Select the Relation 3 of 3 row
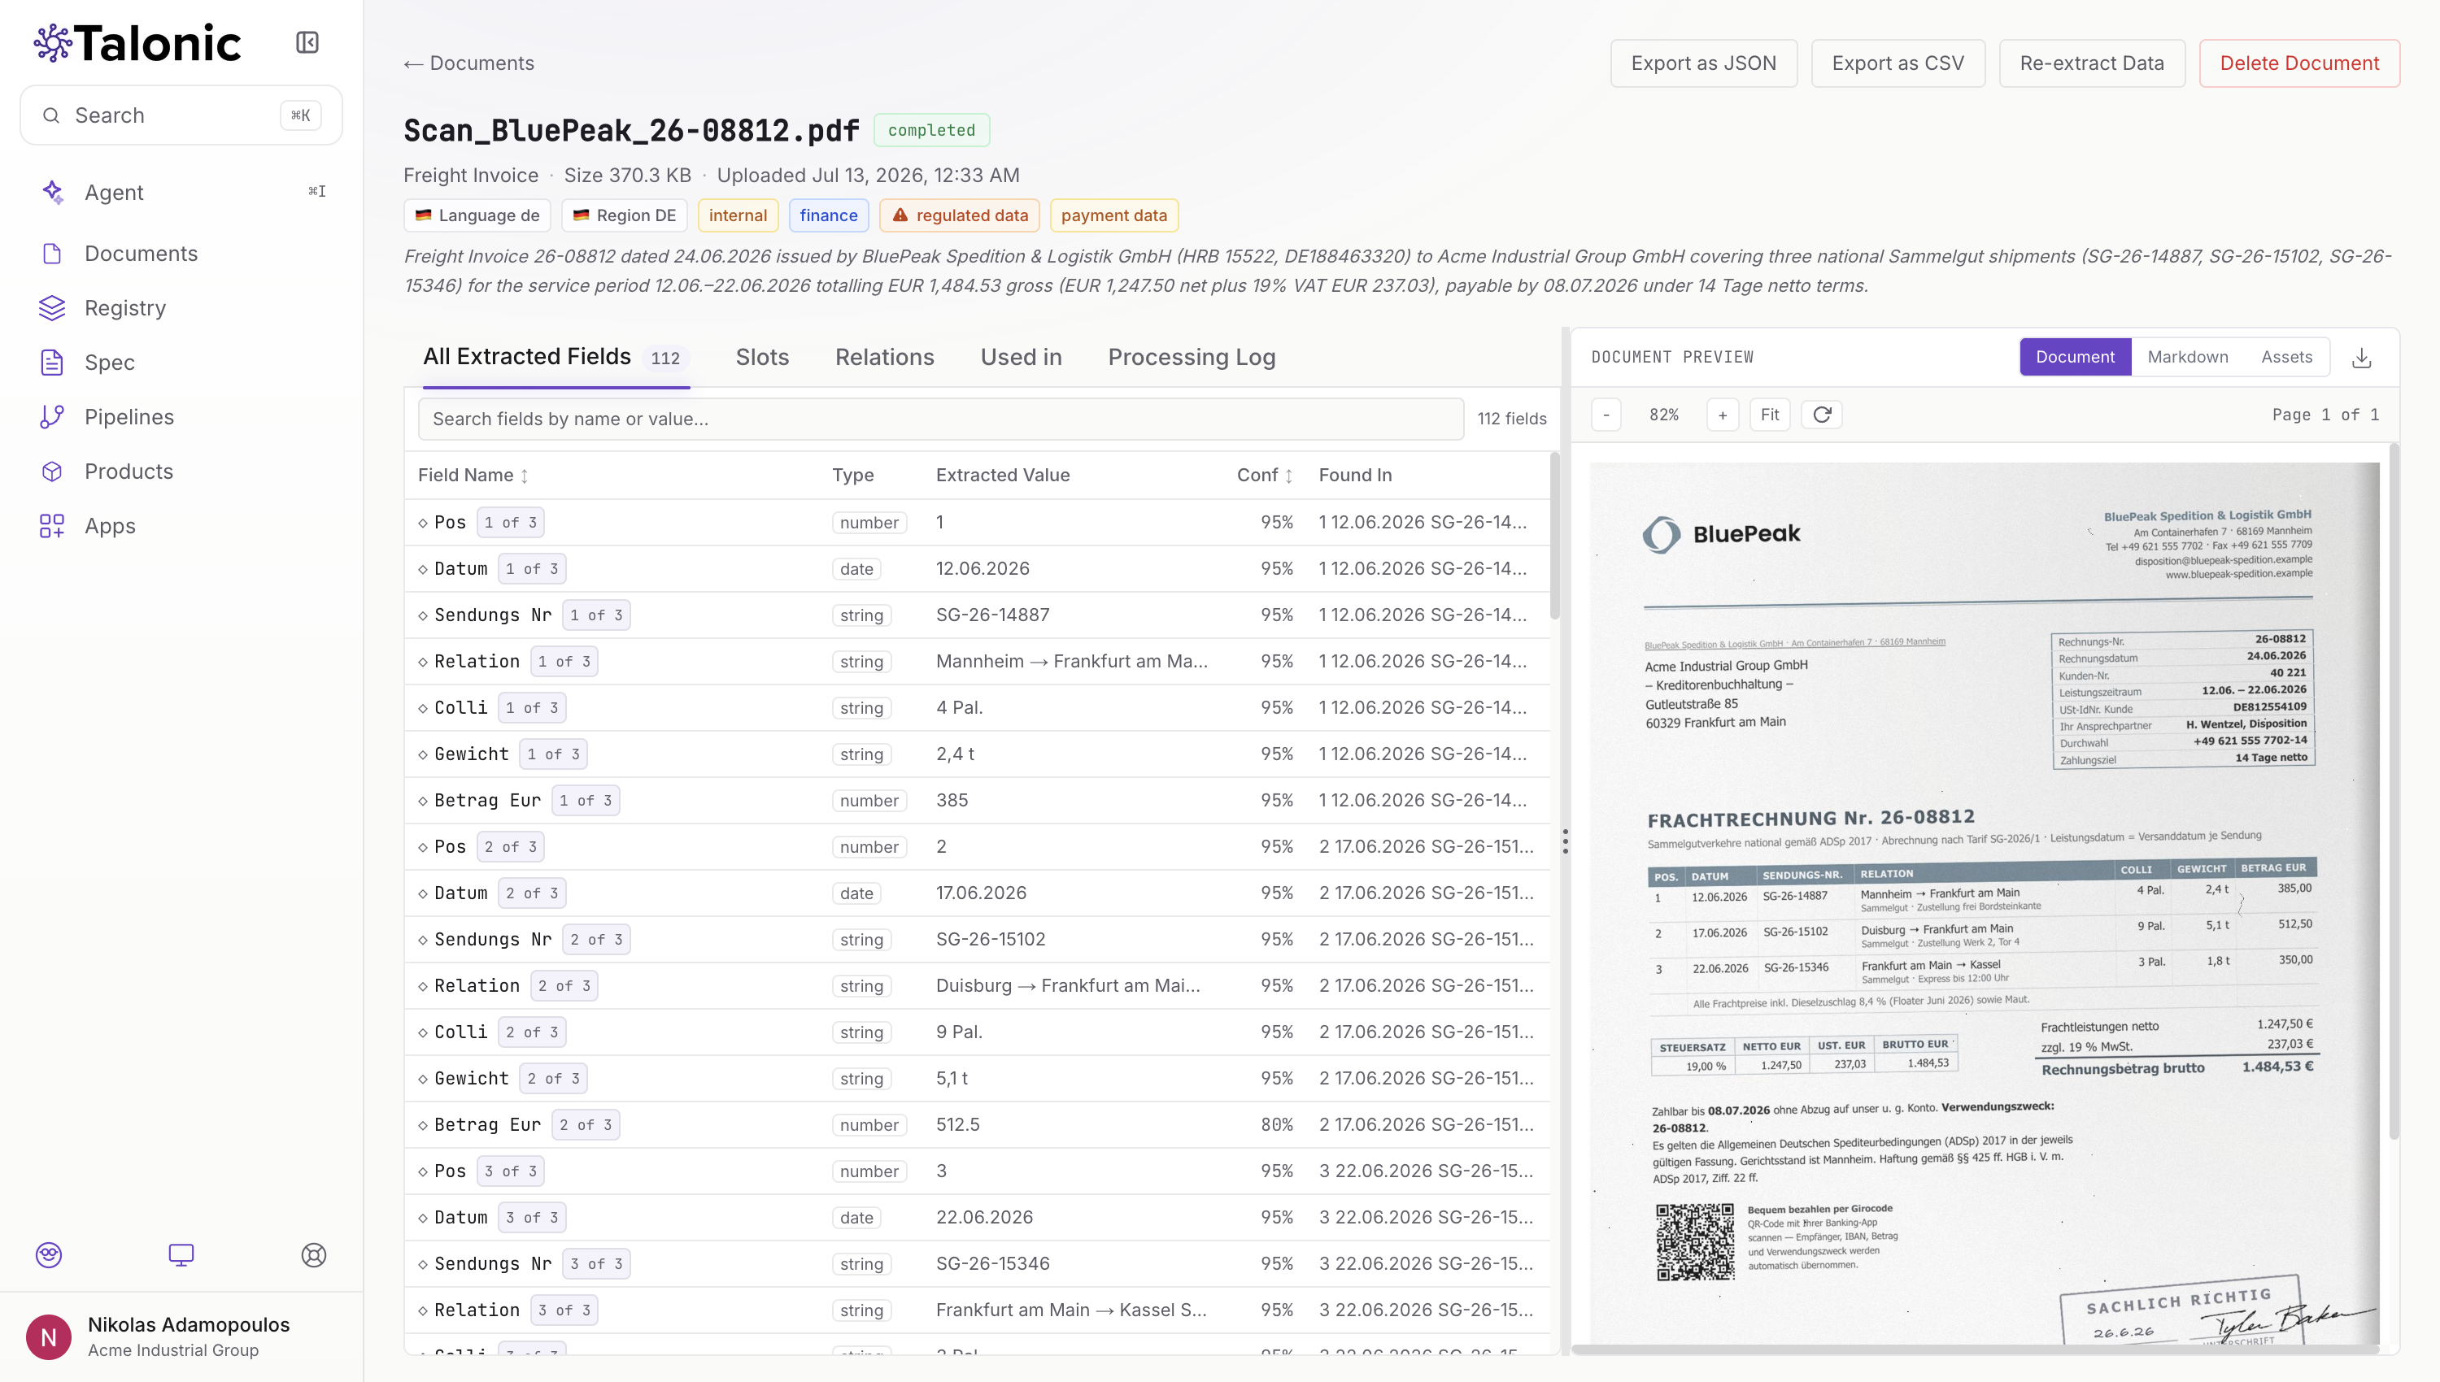This screenshot has width=2440, height=1382. [x=977, y=1310]
